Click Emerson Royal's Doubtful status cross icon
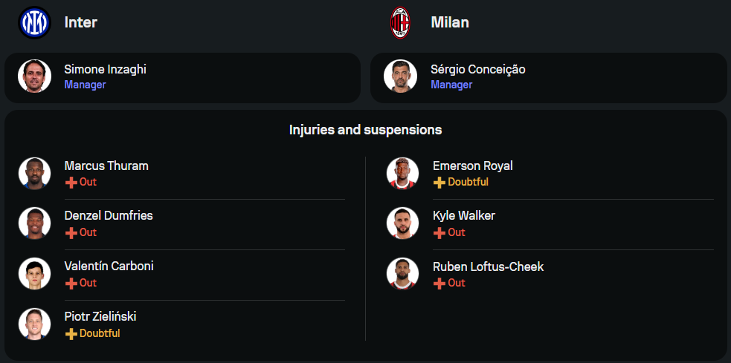 click(439, 183)
